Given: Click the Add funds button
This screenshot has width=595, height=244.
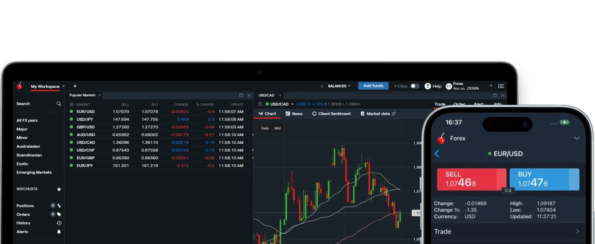Looking at the screenshot, I should 373,86.
